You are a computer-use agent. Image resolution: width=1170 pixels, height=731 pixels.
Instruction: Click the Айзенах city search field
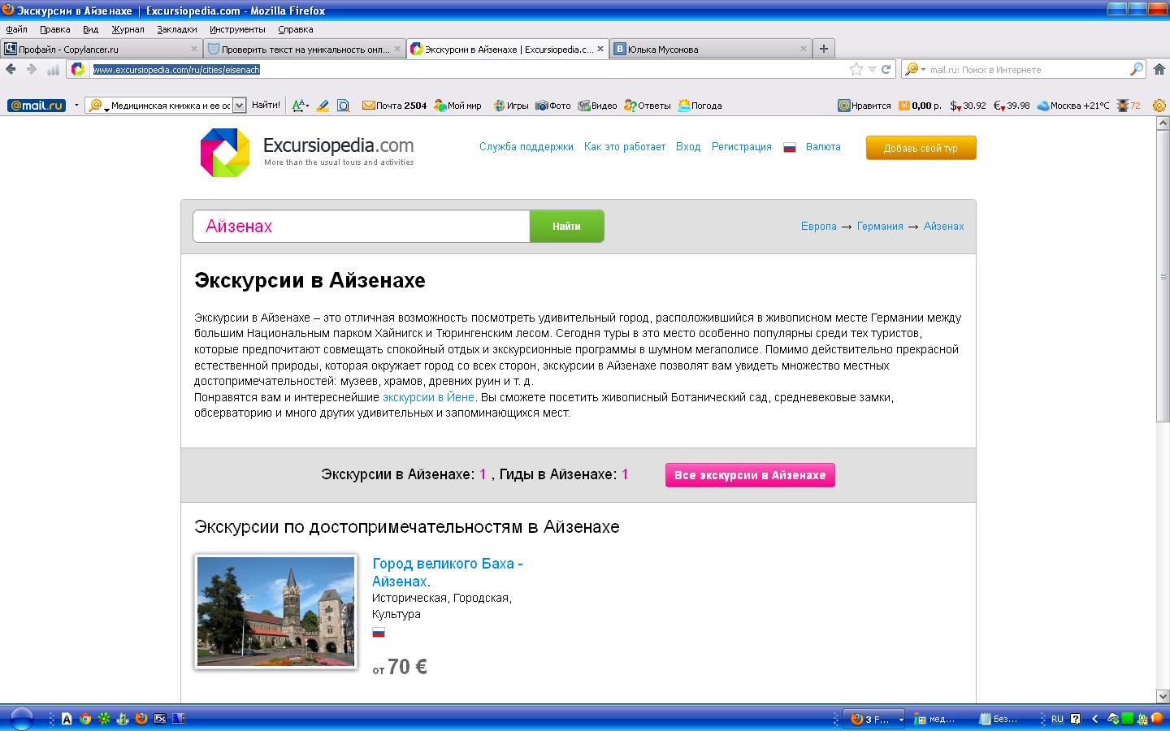(x=362, y=227)
